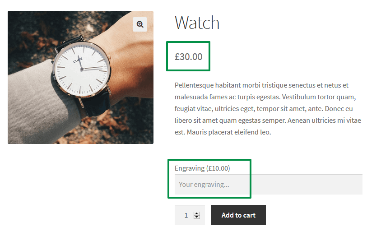Increase quantity with the up arrow
Viewport: 367px width, 232px height.
coord(197,213)
